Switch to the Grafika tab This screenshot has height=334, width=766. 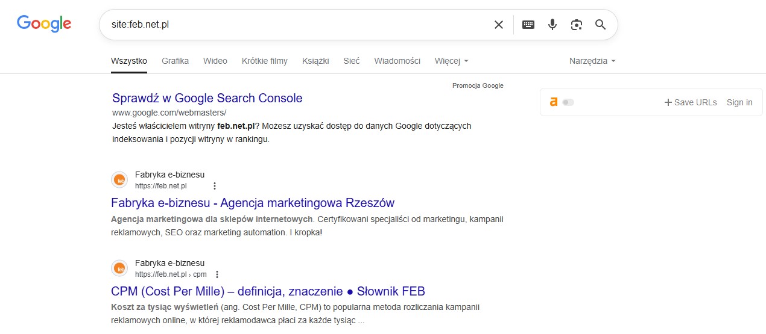pos(175,61)
